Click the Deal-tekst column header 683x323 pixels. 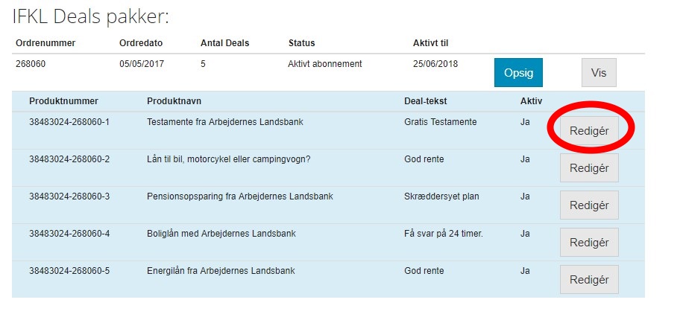click(425, 101)
